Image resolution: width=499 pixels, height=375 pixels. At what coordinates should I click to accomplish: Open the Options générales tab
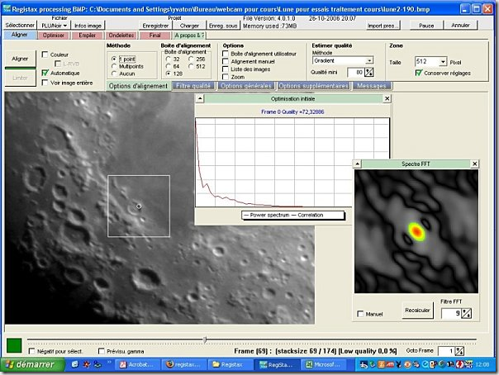[x=246, y=86]
